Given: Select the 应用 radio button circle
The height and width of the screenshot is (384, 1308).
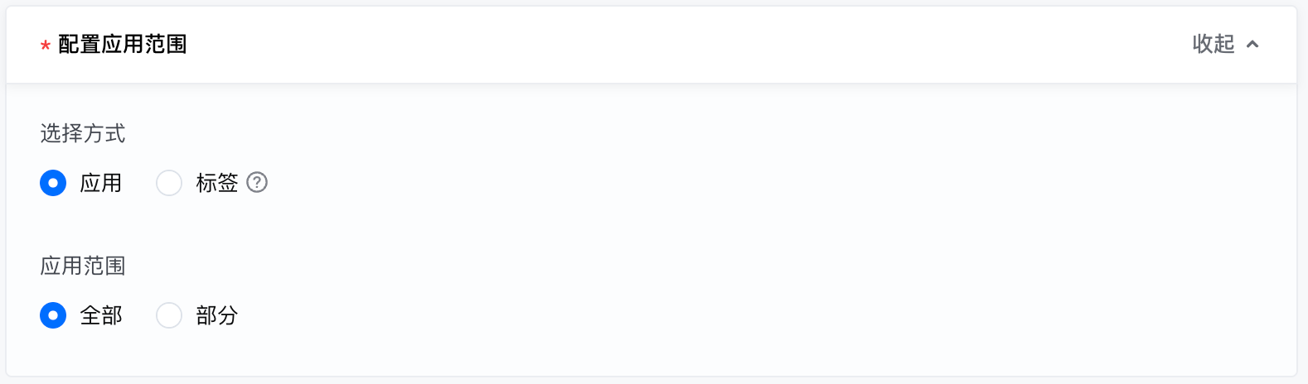Looking at the screenshot, I should pyautogui.click(x=53, y=183).
